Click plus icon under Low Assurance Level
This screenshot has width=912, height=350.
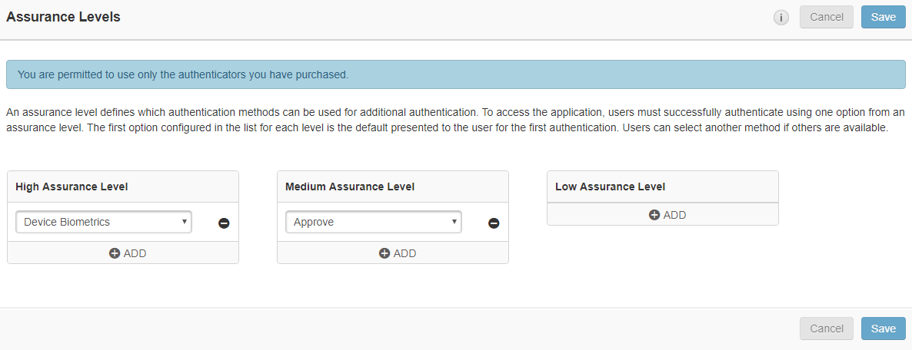click(654, 215)
